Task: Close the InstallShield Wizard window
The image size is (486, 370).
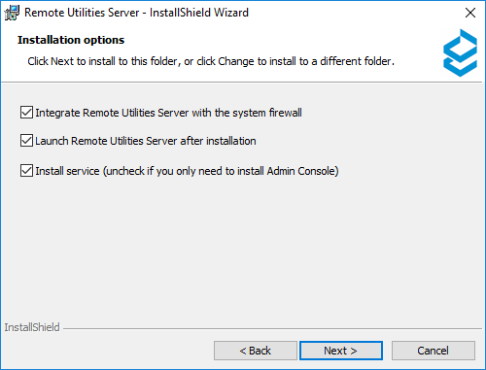Action: click(470, 13)
